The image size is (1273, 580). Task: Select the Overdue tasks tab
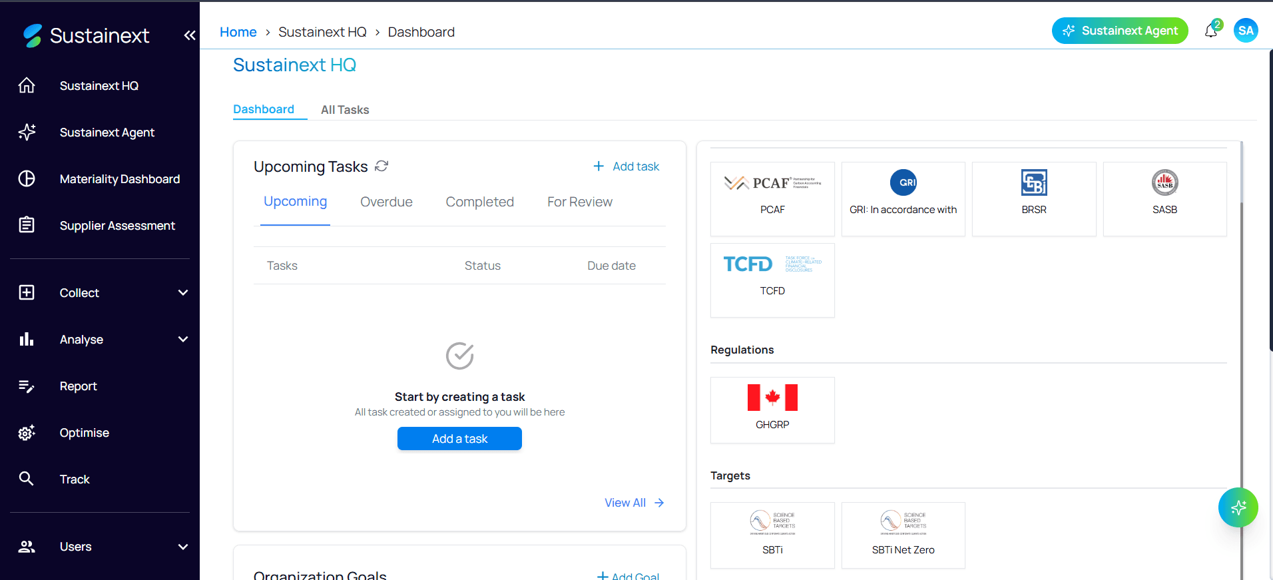386,202
